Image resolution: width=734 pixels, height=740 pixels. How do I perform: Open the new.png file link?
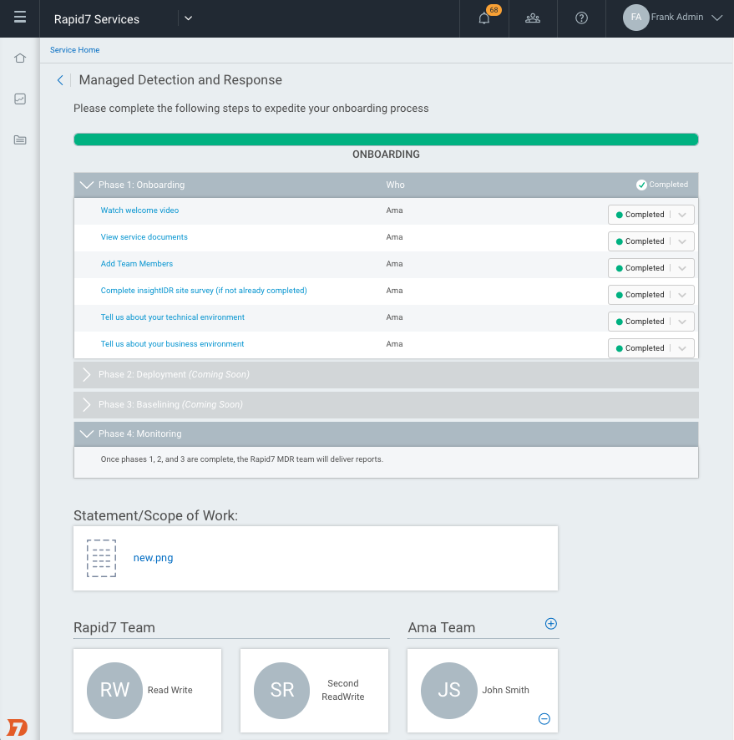(154, 558)
